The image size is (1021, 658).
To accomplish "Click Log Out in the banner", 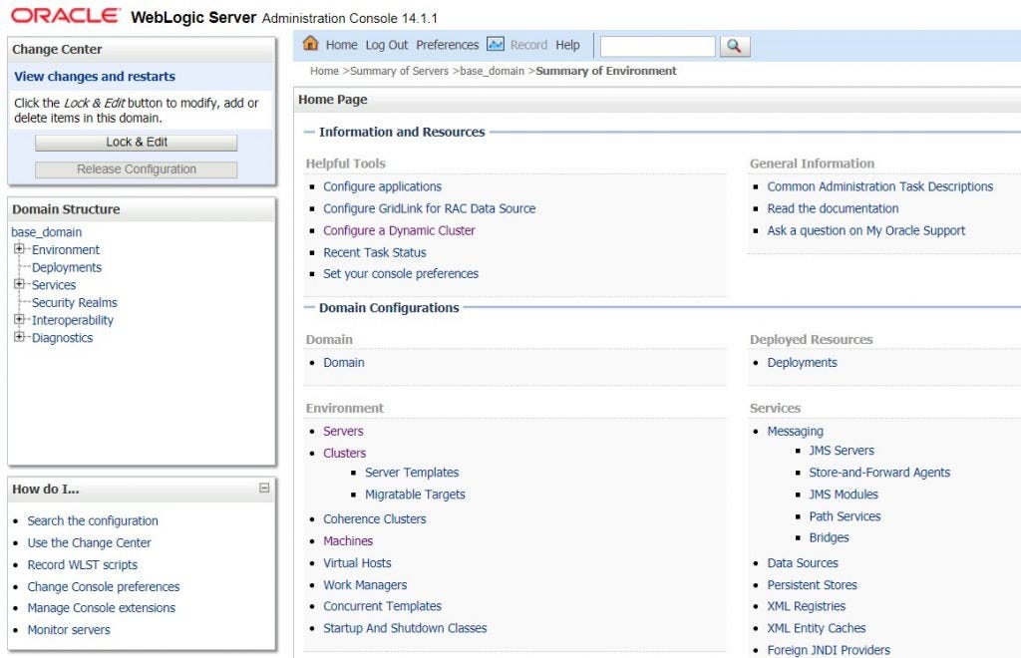I will [x=386, y=44].
